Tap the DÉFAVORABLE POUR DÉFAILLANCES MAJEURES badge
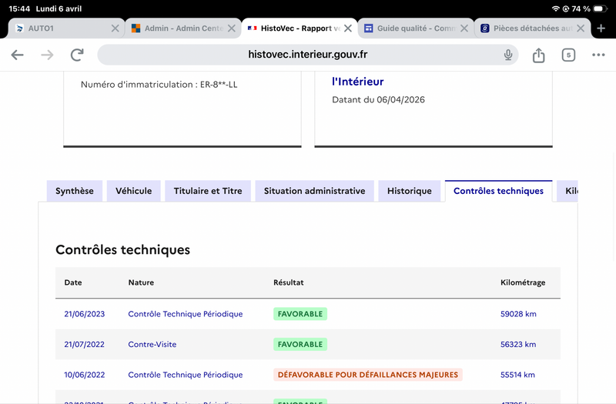The image size is (616, 404). coord(367,375)
